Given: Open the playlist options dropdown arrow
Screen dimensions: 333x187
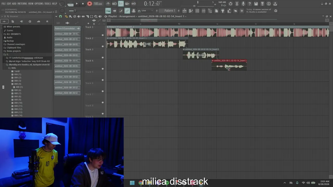Looking at the screenshot, I should (x=56, y=16).
